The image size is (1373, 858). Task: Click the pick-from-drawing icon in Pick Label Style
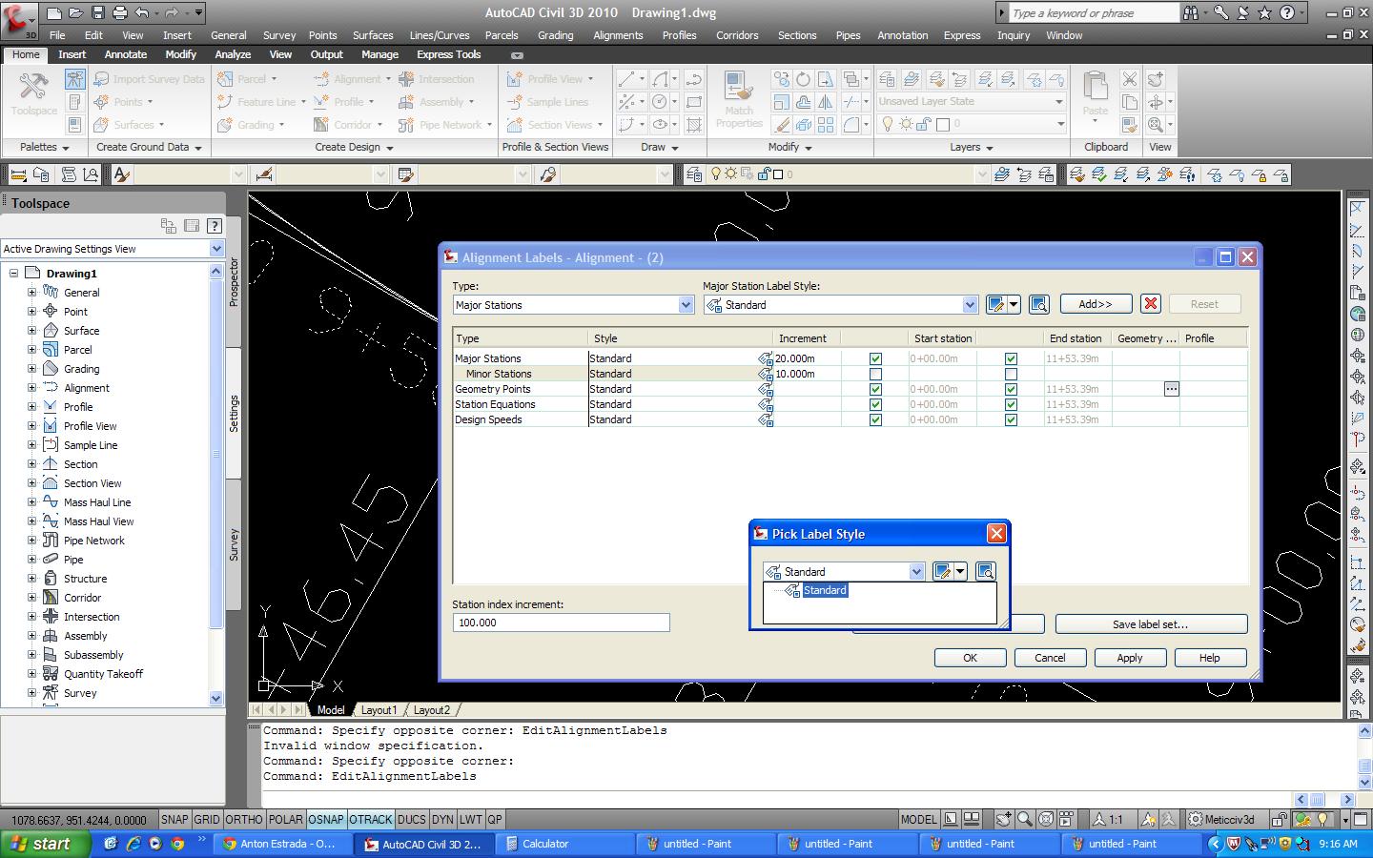pos(985,571)
